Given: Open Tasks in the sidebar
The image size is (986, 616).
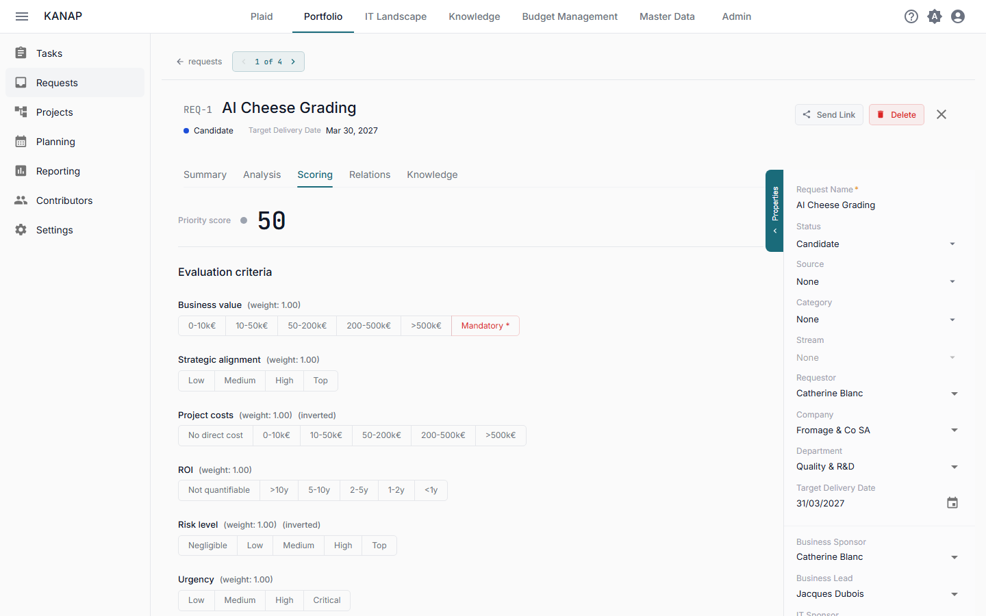Looking at the screenshot, I should (x=75, y=53).
